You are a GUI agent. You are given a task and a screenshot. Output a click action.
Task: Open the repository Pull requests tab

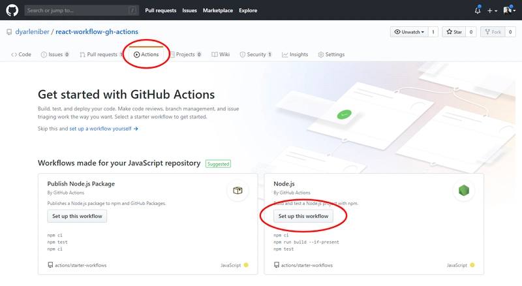pos(101,54)
